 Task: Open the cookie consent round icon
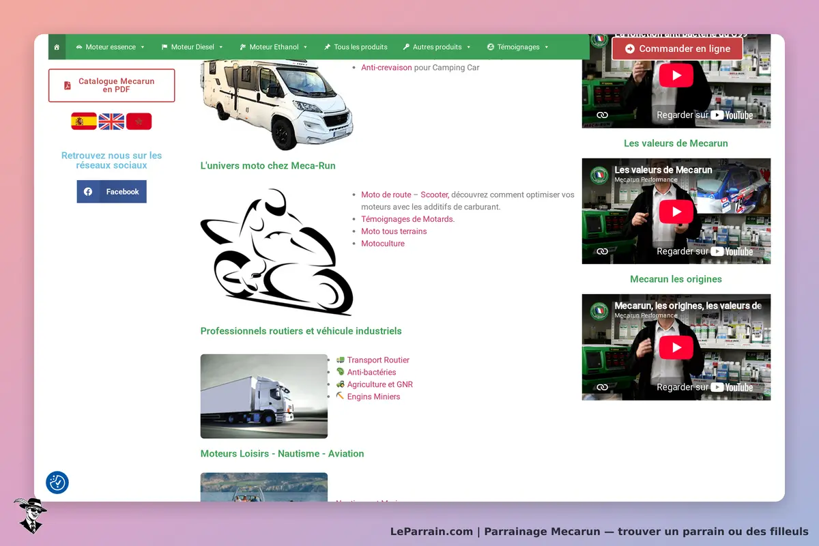pos(57,483)
